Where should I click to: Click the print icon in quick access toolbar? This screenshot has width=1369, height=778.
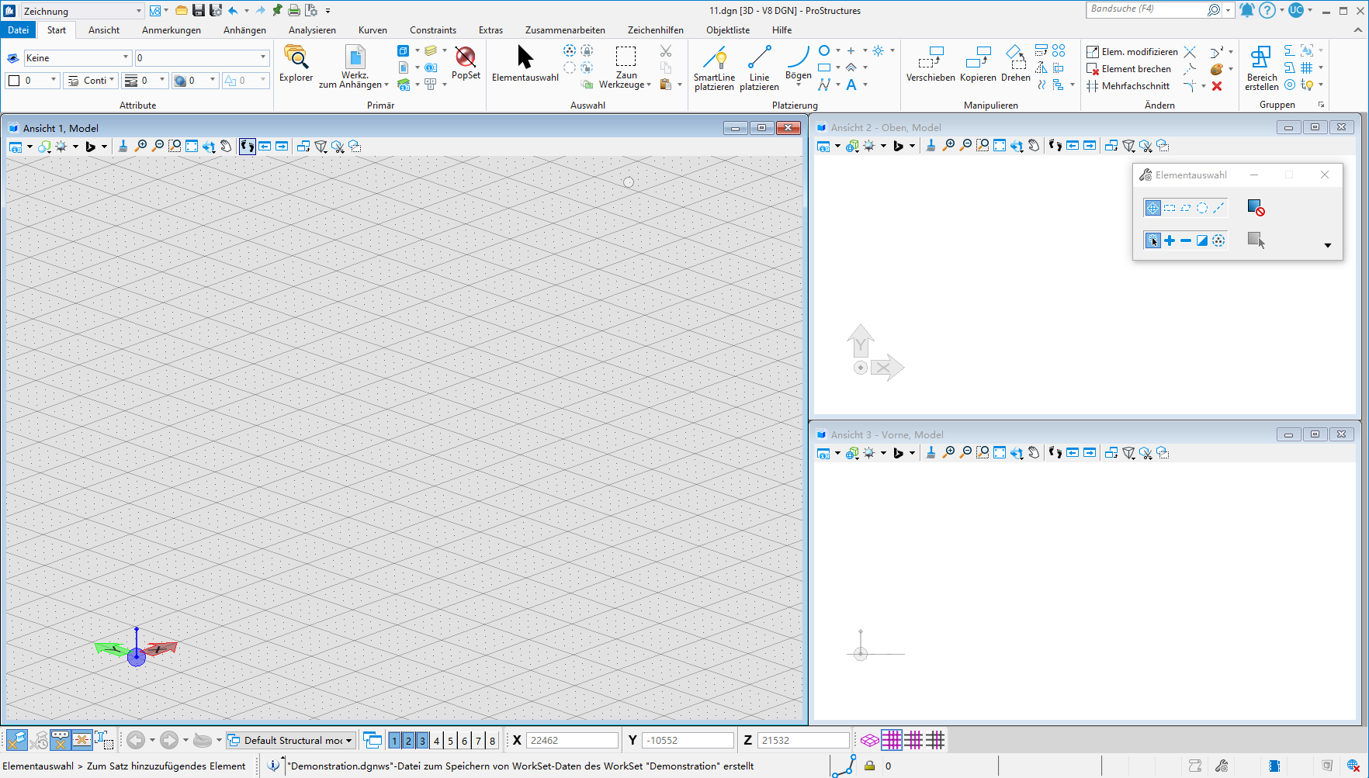point(294,10)
